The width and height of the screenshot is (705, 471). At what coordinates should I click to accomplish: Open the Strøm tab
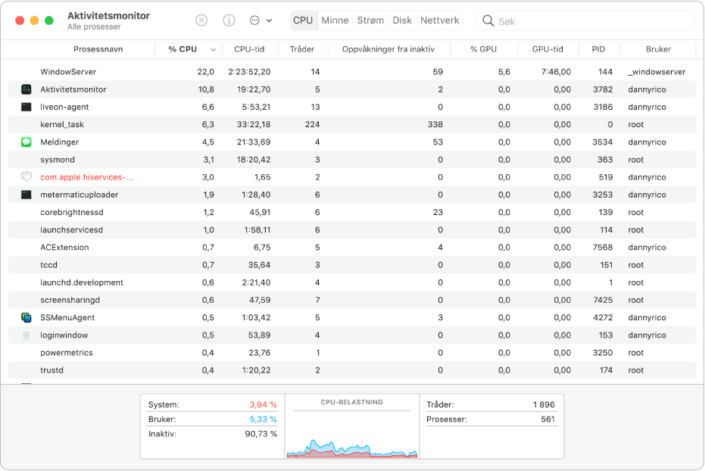pos(370,20)
